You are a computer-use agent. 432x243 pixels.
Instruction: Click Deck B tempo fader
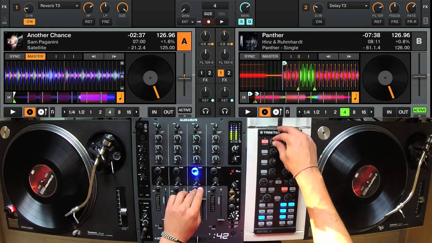point(419,77)
